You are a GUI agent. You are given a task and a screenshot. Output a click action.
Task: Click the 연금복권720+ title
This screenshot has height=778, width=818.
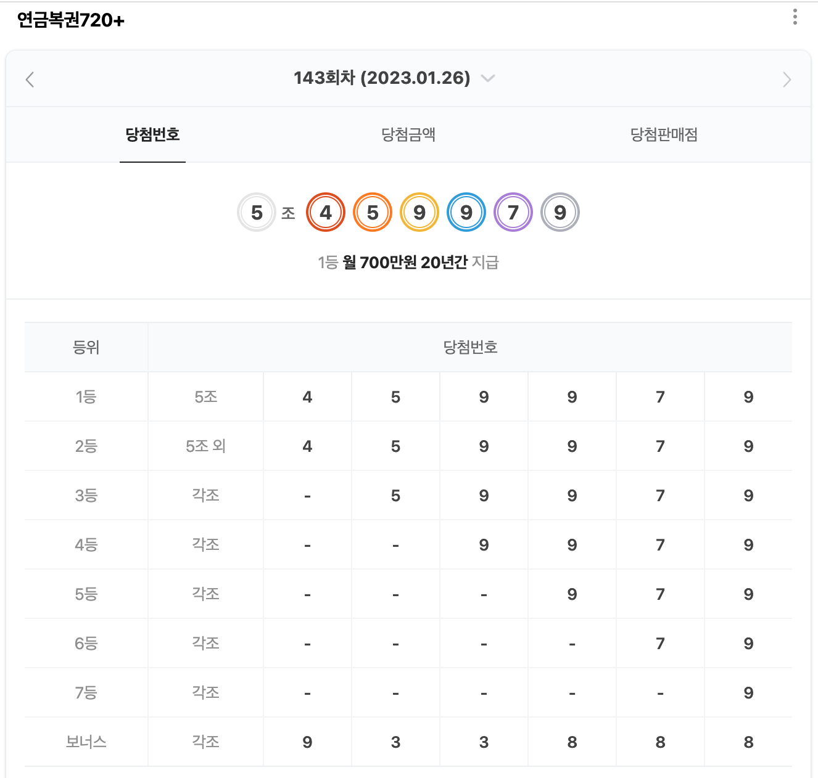tap(71, 20)
